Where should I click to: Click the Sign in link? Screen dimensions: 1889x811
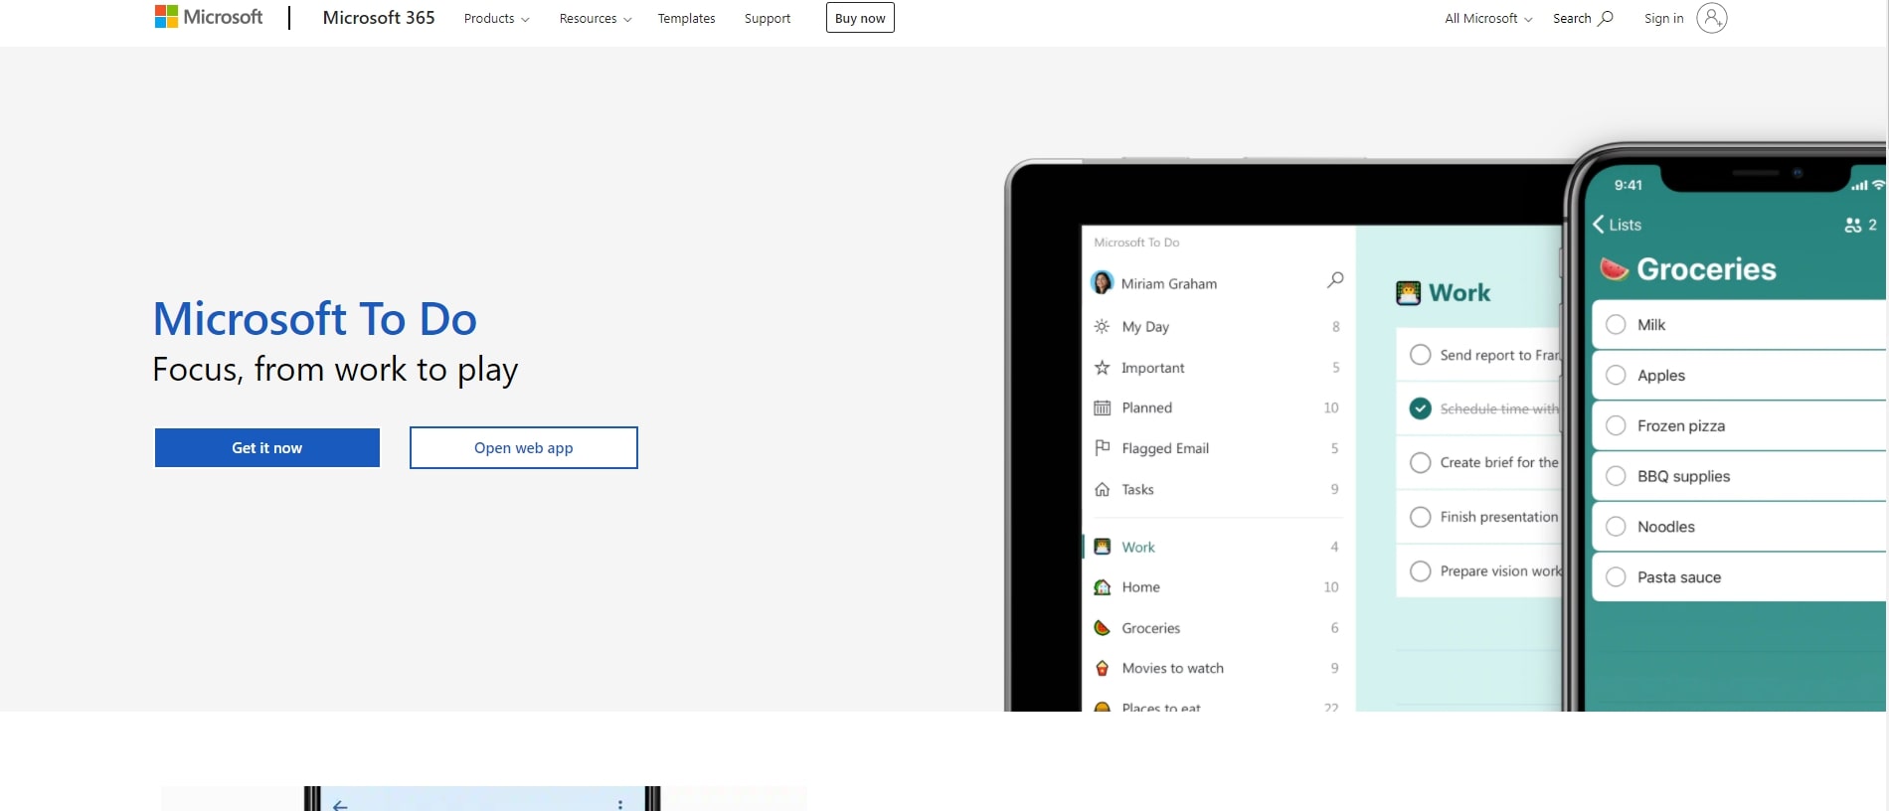tap(1663, 18)
